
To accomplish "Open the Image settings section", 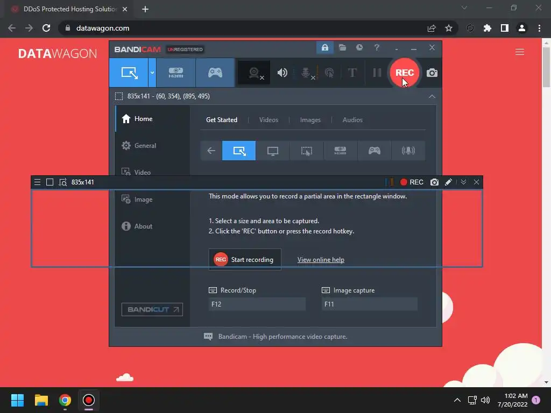I will click(x=152, y=199).
